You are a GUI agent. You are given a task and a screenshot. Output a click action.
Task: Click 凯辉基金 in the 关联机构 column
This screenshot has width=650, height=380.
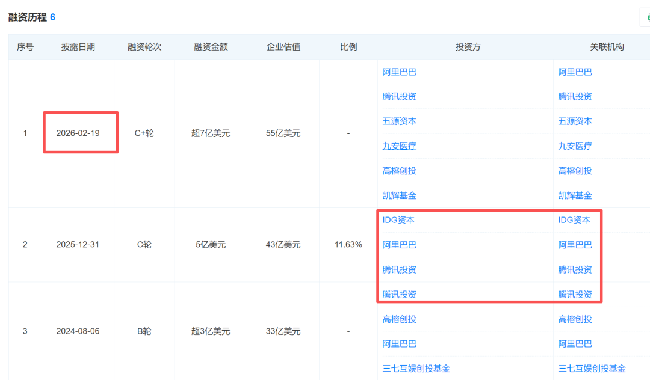point(575,195)
